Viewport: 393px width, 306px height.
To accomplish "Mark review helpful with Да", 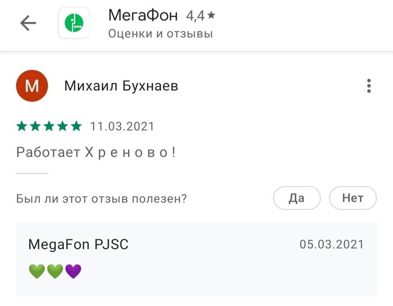I will [x=296, y=198].
